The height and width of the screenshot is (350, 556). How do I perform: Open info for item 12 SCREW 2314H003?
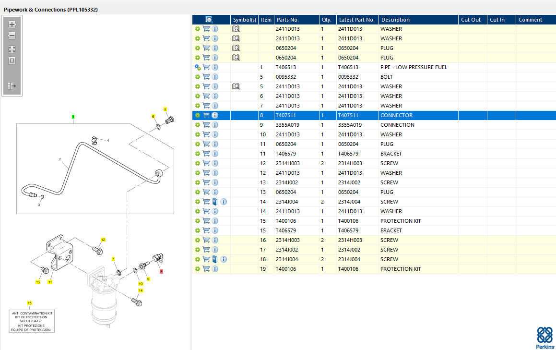tap(215, 163)
